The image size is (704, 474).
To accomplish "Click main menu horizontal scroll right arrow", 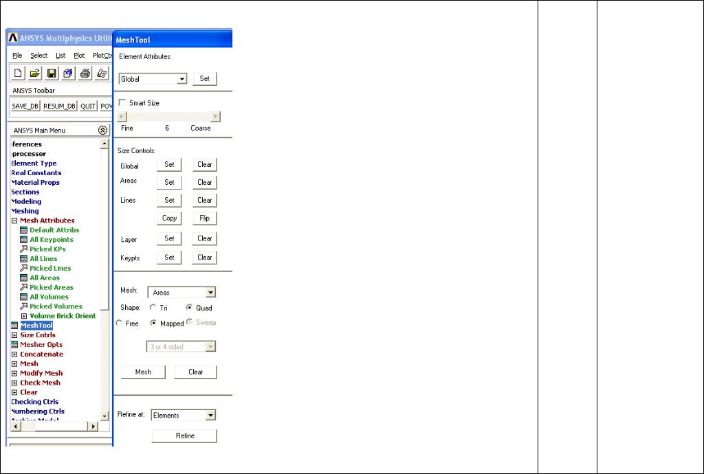I will 93,426.
